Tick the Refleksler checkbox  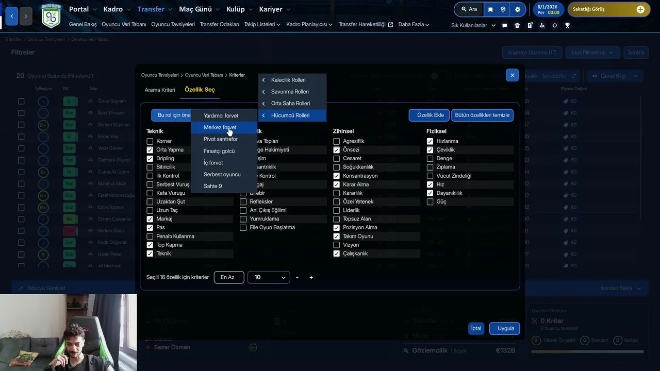click(x=243, y=201)
